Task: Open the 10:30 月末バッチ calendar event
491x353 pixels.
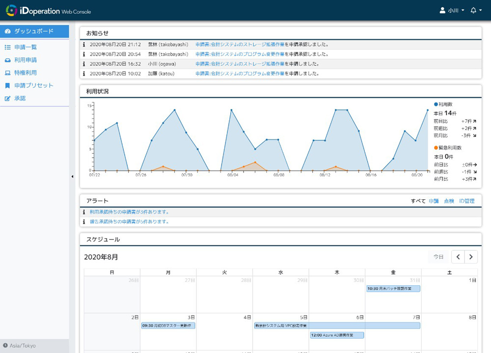Action: [x=393, y=289]
